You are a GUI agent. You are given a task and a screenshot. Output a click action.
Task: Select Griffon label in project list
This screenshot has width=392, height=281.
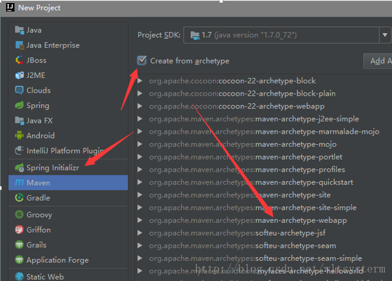coord(39,229)
